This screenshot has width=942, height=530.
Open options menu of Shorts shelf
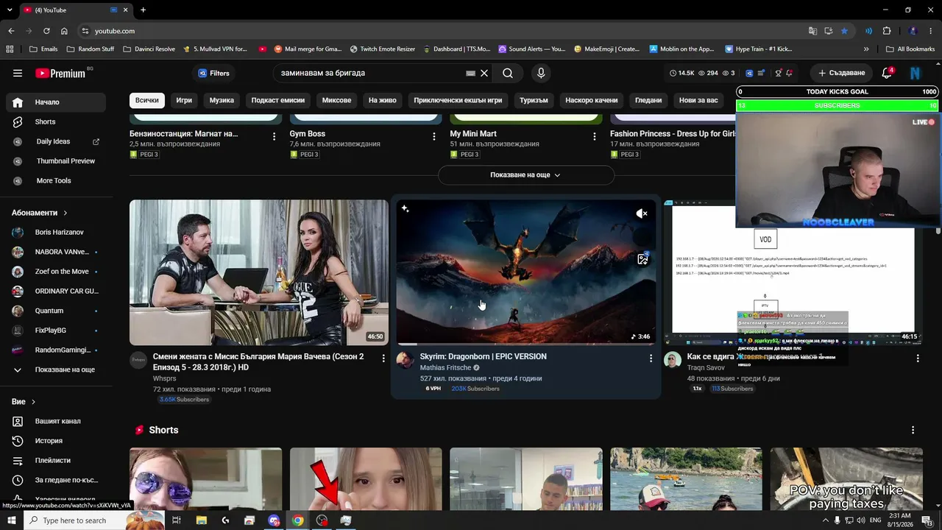[913, 430]
